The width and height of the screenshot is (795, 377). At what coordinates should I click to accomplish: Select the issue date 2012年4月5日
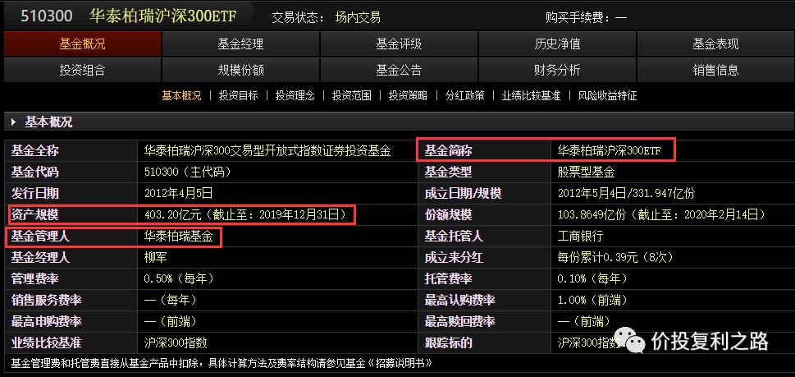coord(178,193)
